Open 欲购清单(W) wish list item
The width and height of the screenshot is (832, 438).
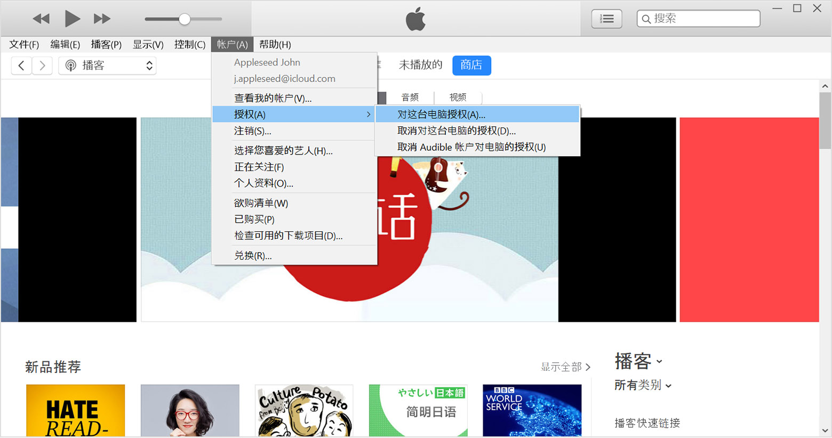294,203
